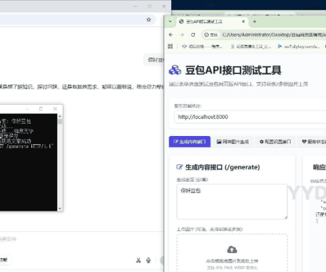Click the scissors icon in chat input

(139, 260)
